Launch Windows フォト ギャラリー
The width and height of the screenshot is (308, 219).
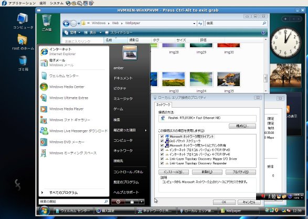click(73, 120)
